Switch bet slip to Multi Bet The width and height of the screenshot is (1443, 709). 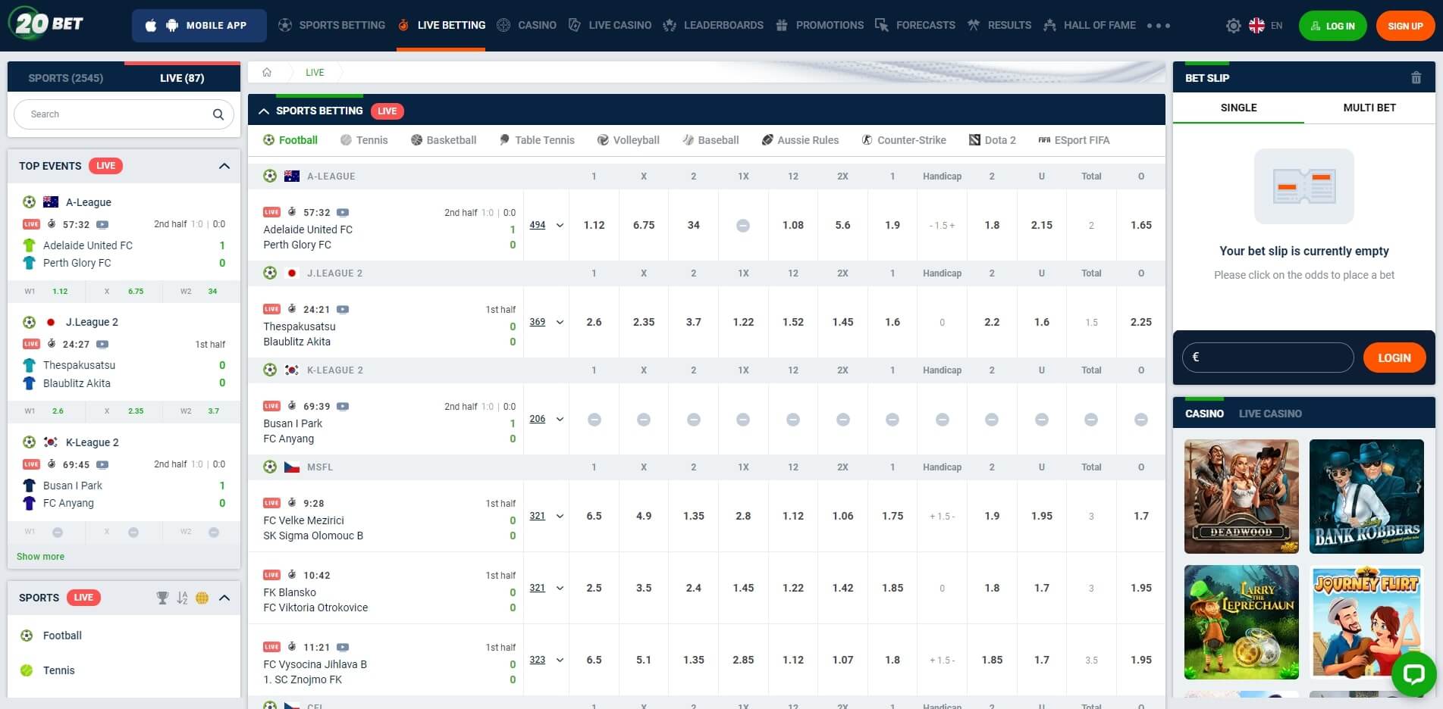click(1369, 108)
